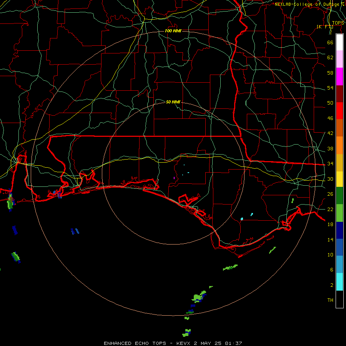The image size is (346, 346).
Task: Click the elongated green echo southeast over gulf
Action: coord(230,267)
